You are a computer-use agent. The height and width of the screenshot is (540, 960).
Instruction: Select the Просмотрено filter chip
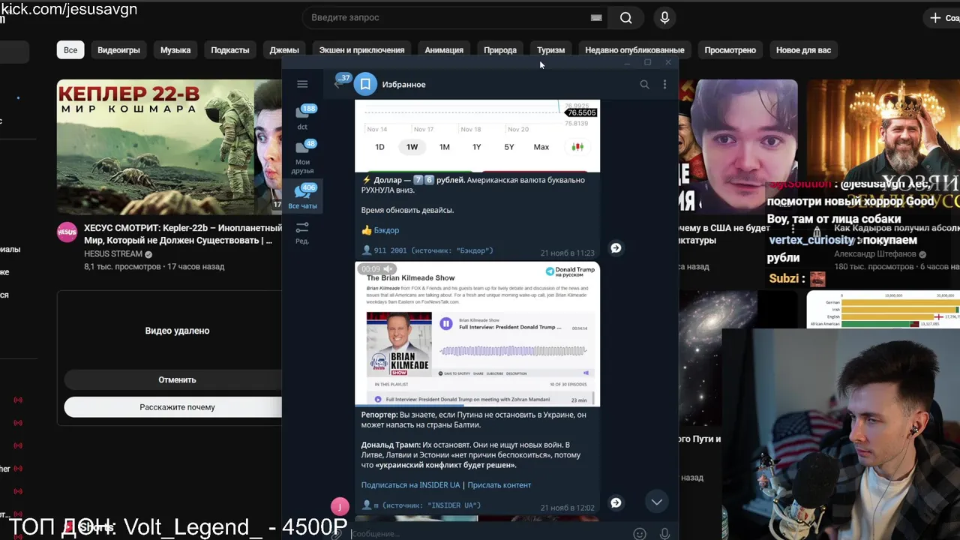(x=730, y=50)
